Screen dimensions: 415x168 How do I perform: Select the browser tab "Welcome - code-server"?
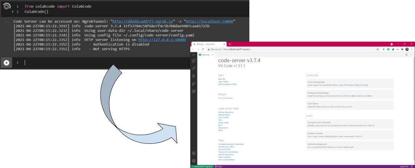[x=208, y=44]
